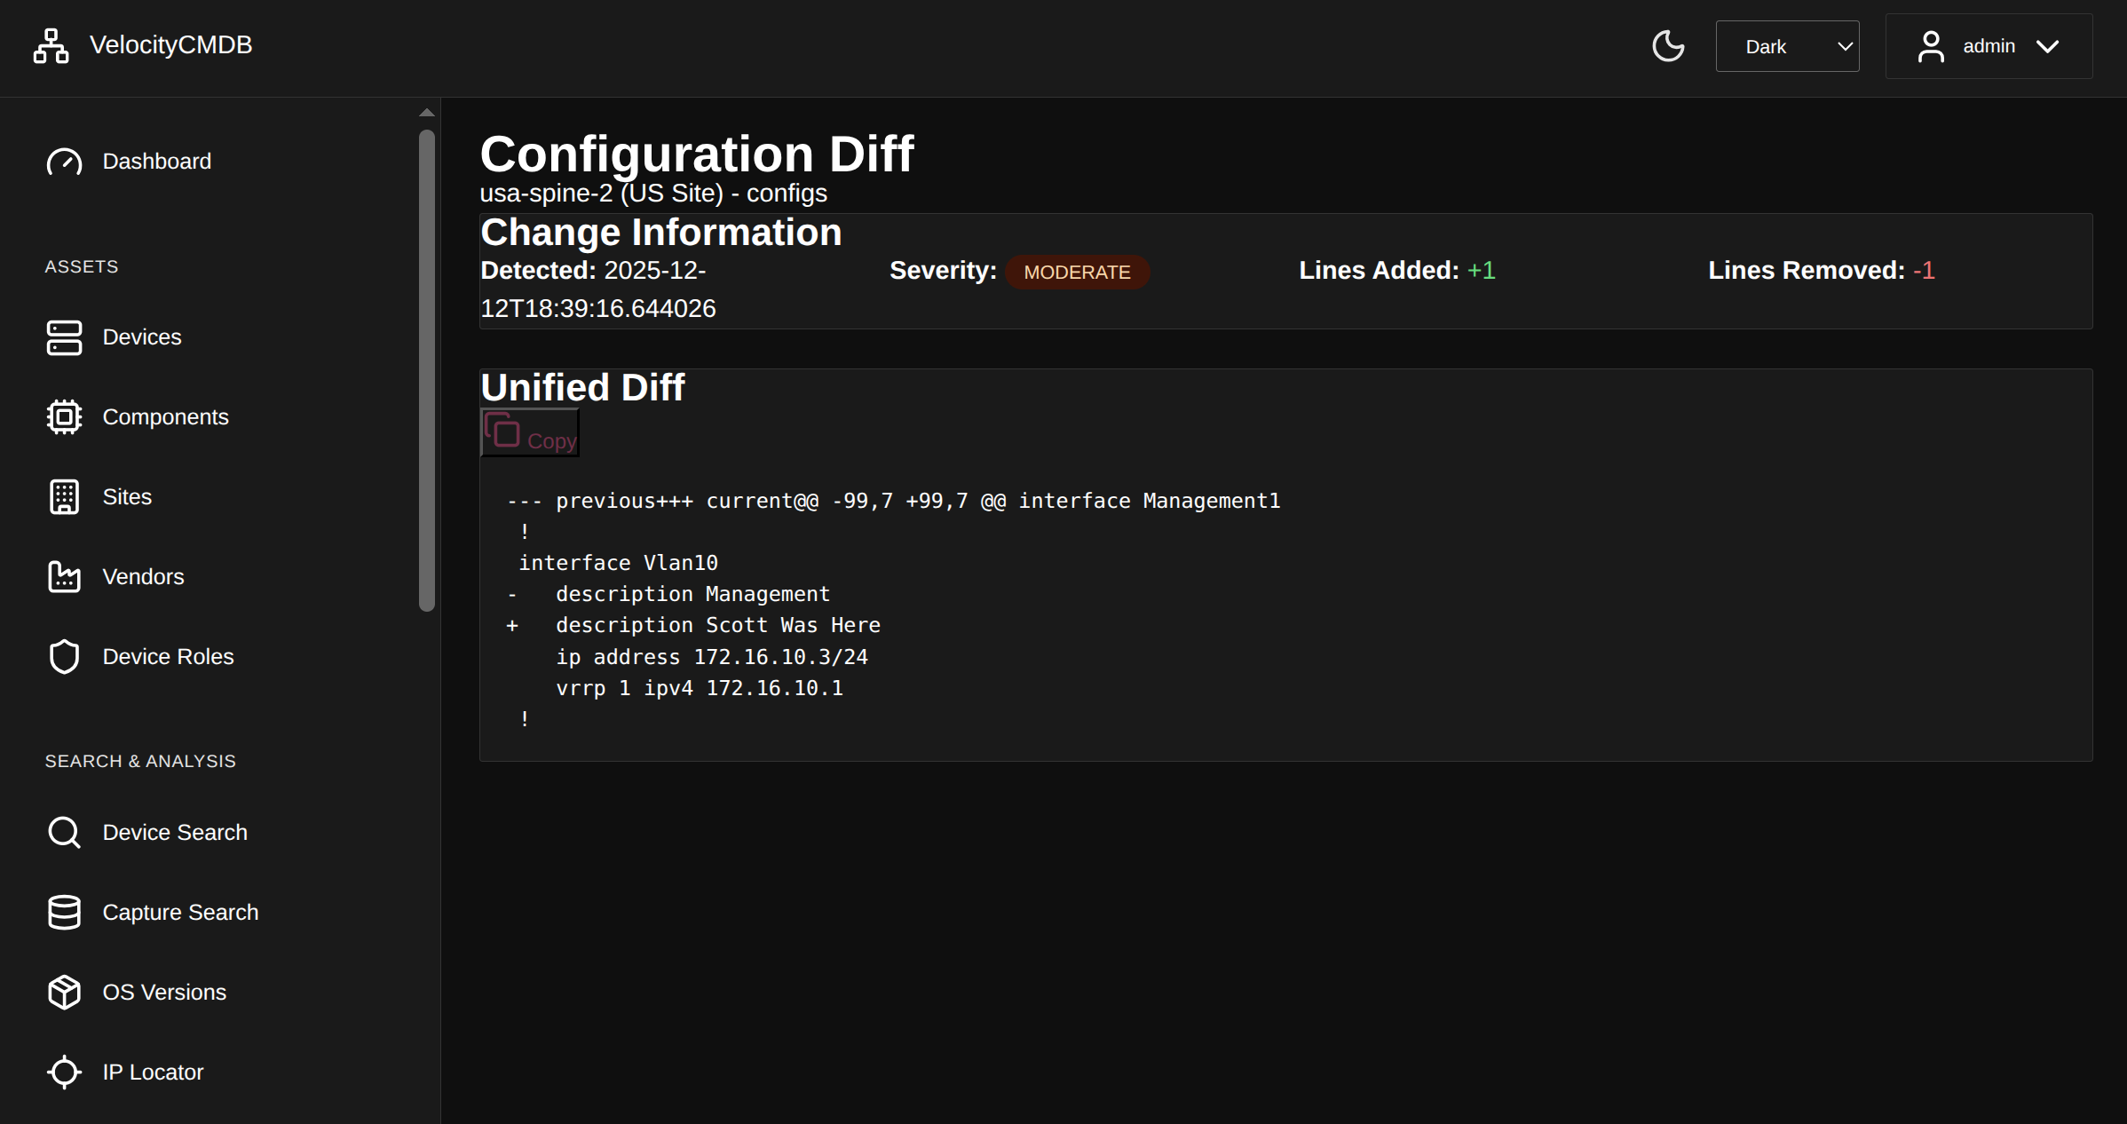Open Capture Search in the sidebar
The image size is (2127, 1124).
181,913
